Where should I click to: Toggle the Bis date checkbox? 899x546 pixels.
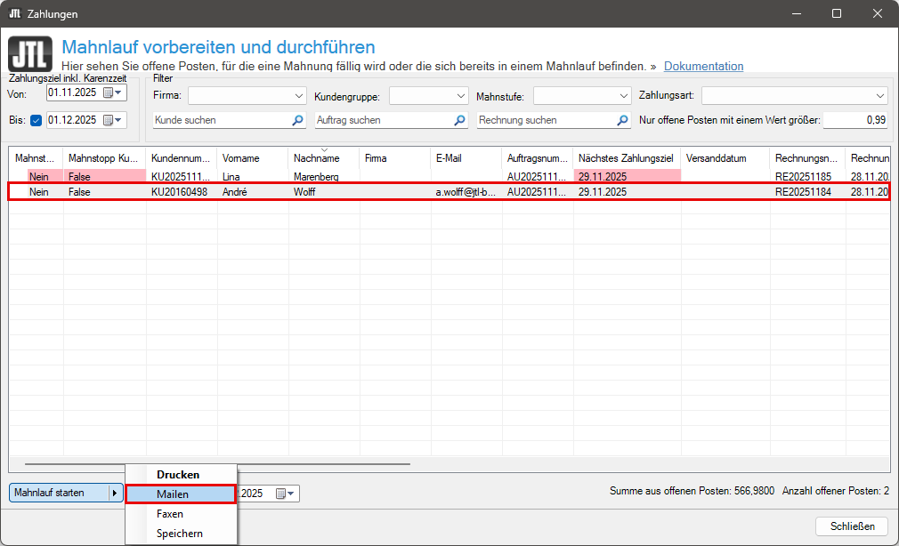36,120
